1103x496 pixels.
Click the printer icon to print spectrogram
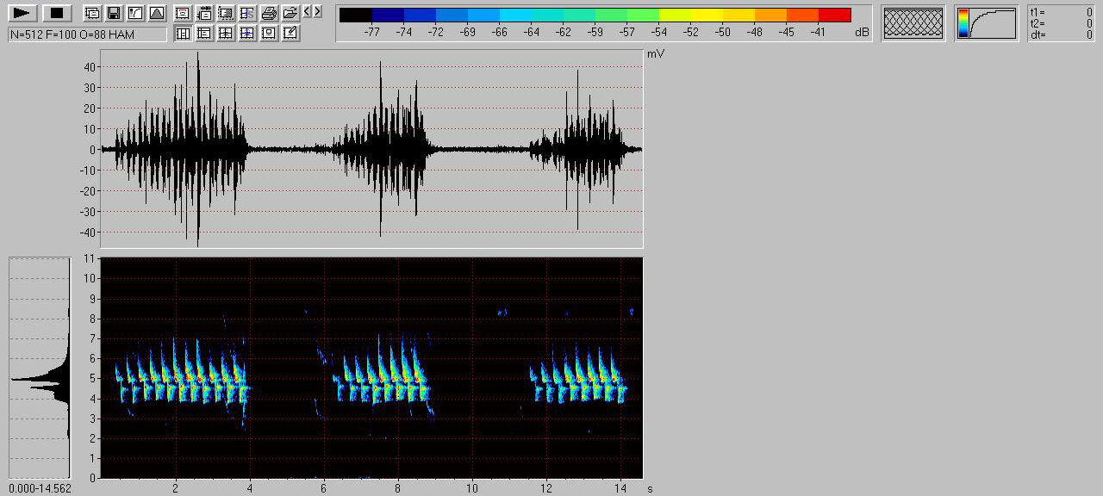click(x=269, y=13)
